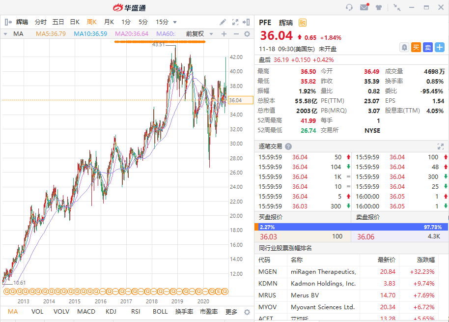Click the 买盘报价 header

tap(271, 217)
